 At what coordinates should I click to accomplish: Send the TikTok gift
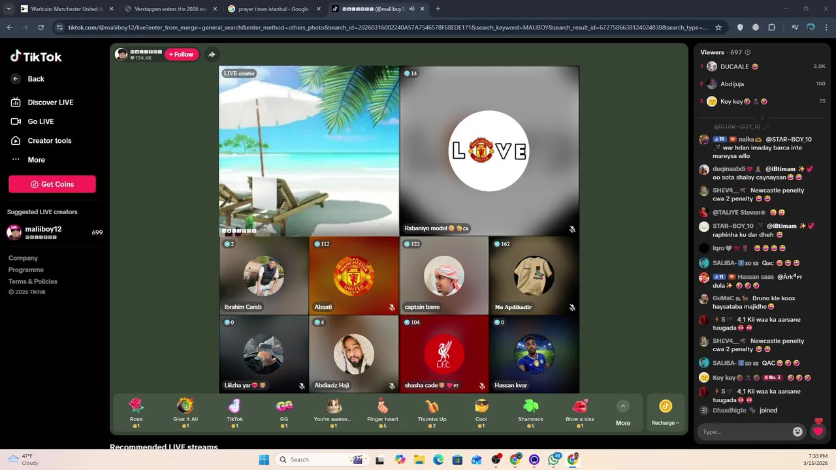pos(234,413)
